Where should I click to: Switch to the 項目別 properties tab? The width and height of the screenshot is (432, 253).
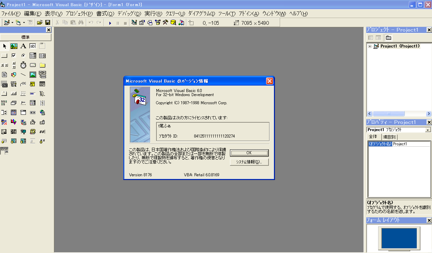click(389, 137)
